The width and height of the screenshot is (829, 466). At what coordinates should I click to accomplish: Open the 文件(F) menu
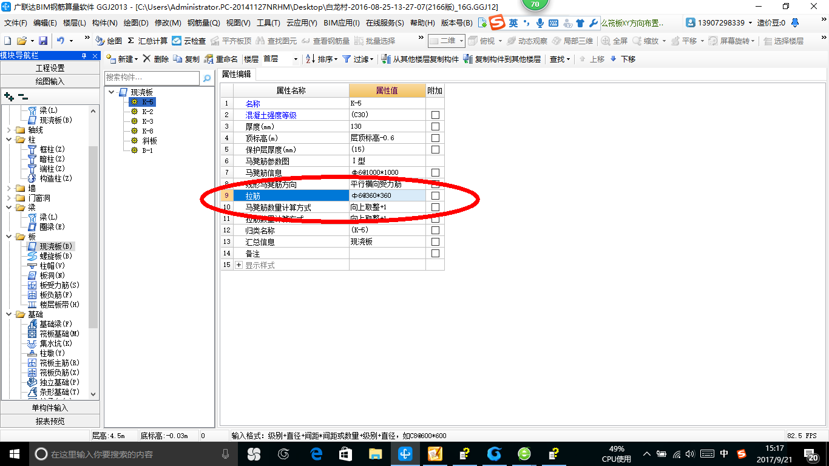pos(16,23)
